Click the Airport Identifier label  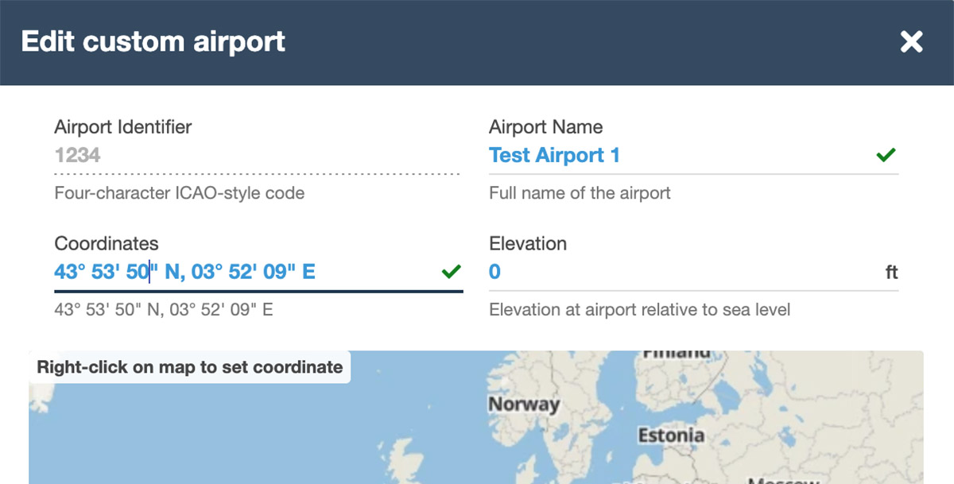123,126
